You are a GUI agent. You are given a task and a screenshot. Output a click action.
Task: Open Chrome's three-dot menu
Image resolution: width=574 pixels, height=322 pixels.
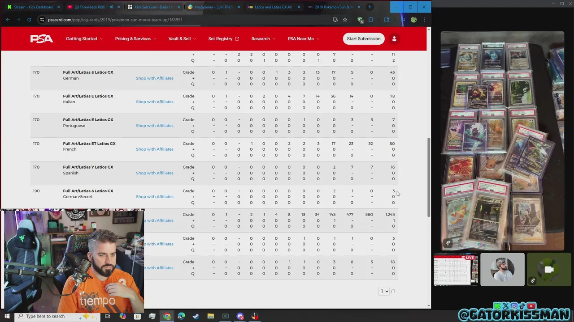pos(424,20)
